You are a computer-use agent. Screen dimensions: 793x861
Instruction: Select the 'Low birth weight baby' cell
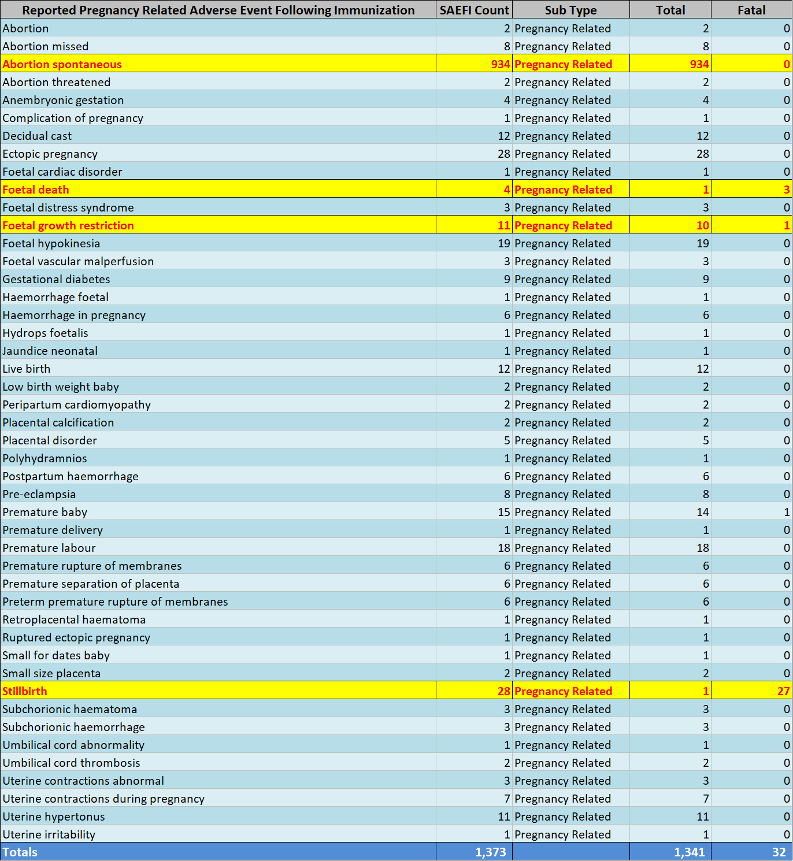click(x=218, y=387)
